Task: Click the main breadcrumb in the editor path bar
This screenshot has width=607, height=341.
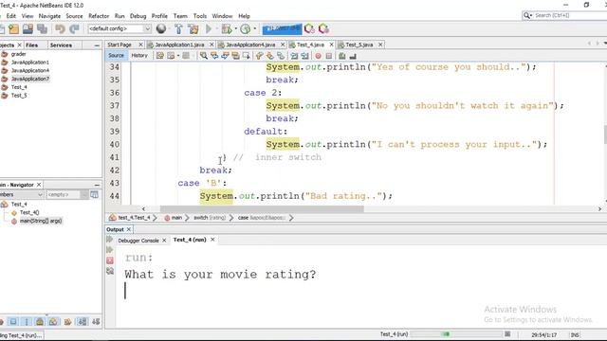Action: (176, 218)
